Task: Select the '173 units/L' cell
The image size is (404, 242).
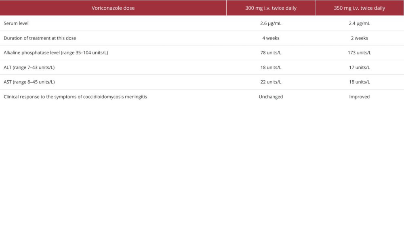Action: [360, 53]
